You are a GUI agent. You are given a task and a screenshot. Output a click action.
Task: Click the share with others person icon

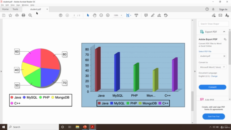coord(227,15)
